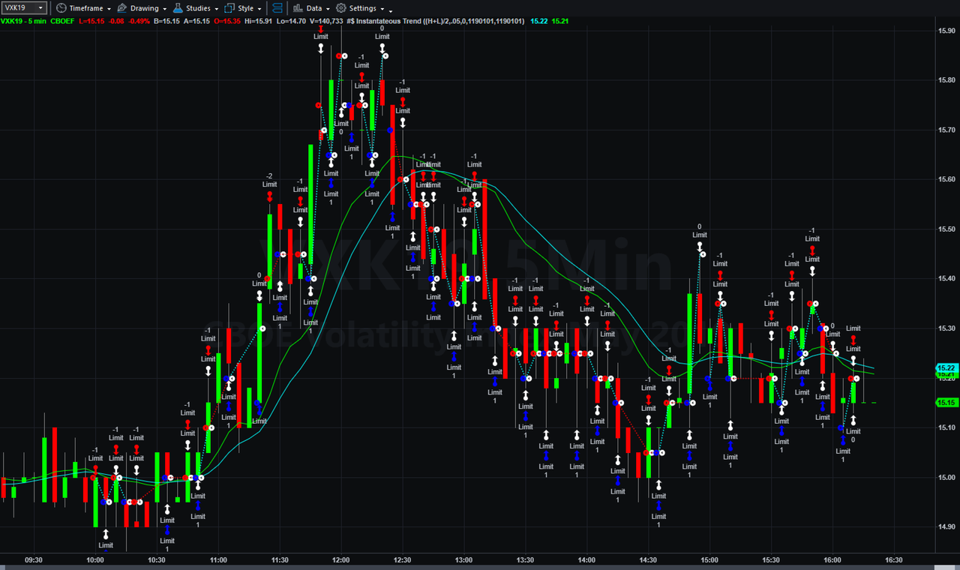Expand the toolbar overflow arrow after Settings
The width and height of the screenshot is (960, 570).
pyautogui.click(x=391, y=10)
